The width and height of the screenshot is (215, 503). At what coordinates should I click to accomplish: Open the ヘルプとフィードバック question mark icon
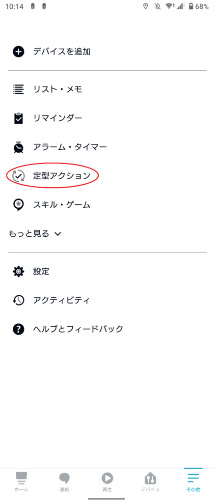point(19,329)
